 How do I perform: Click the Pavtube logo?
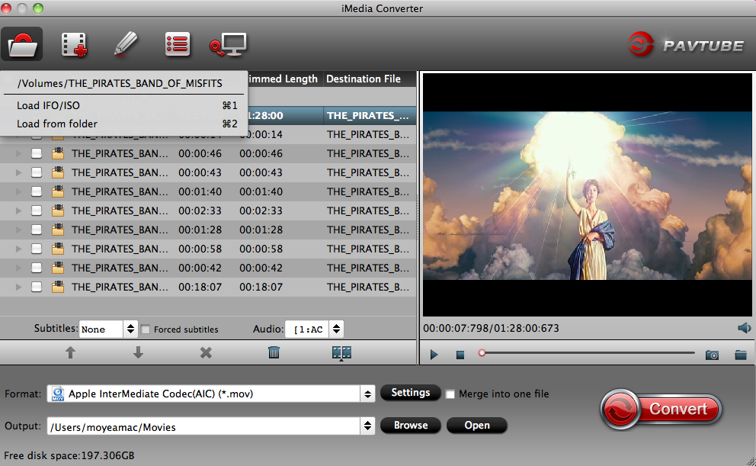point(686,44)
